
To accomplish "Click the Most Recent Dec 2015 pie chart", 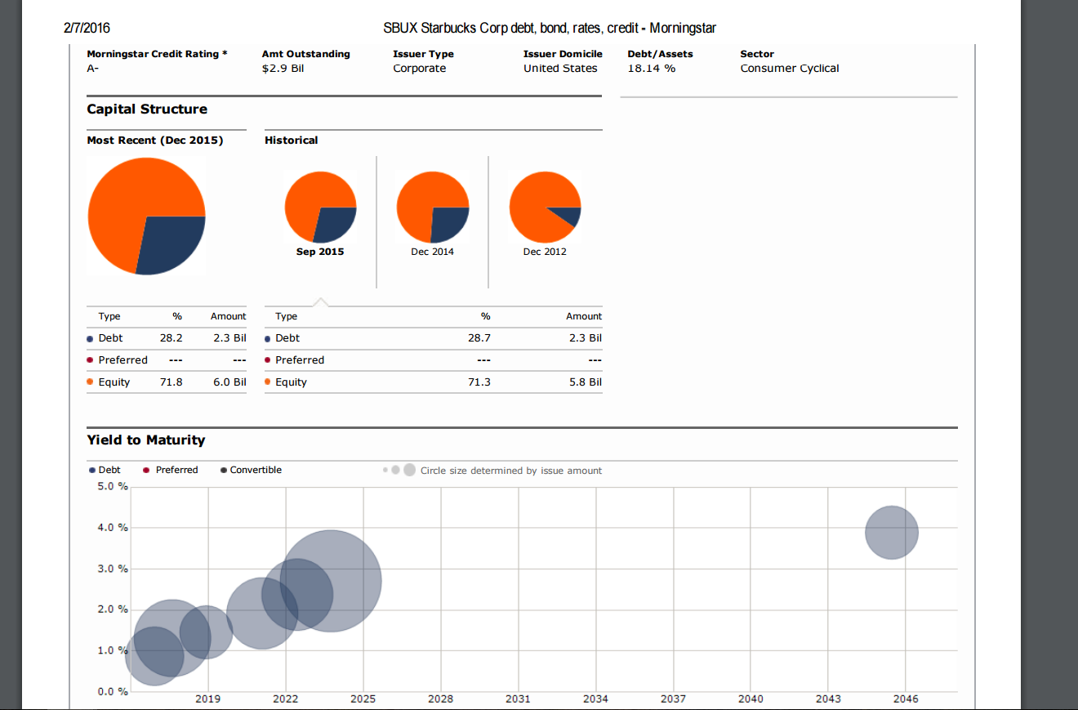I will [146, 217].
